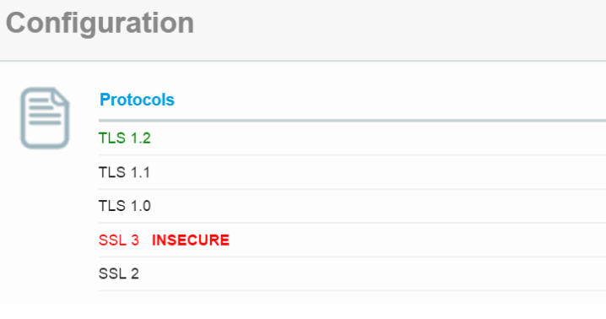The height and width of the screenshot is (319, 606).
Task: Click the red INSECURE warning label
Action: pyautogui.click(x=191, y=241)
